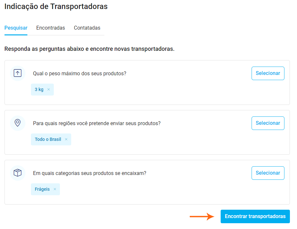Switch to the Contatadas tab

87,28
